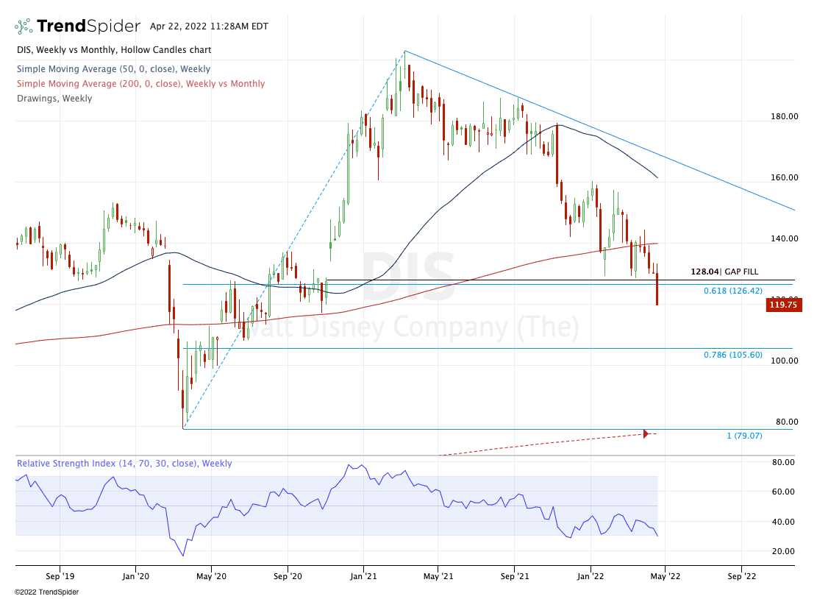Click the 'Sep '19' date axis label

point(60,576)
